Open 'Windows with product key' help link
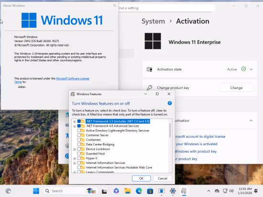 [x=196, y=152]
